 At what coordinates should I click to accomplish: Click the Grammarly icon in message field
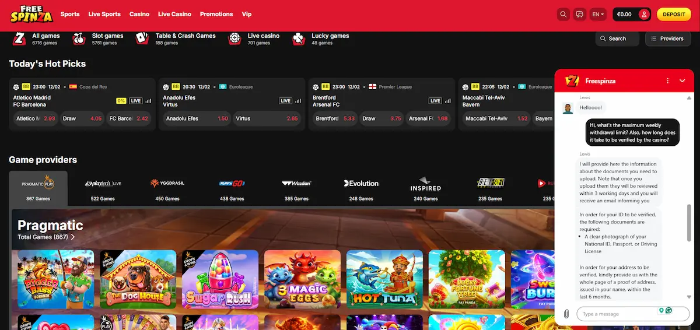tap(668, 311)
